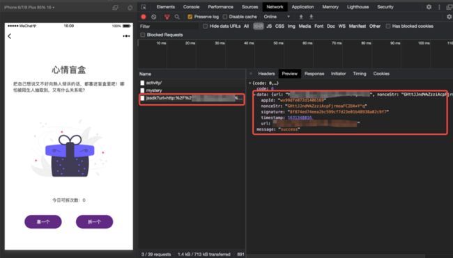Image resolution: width=453 pixels, height=258 pixels.
Task: Switch to Console panel tab
Action: pyautogui.click(x=191, y=7)
